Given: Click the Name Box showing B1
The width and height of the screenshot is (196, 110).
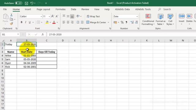Looking at the screenshot, I should [10, 35].
